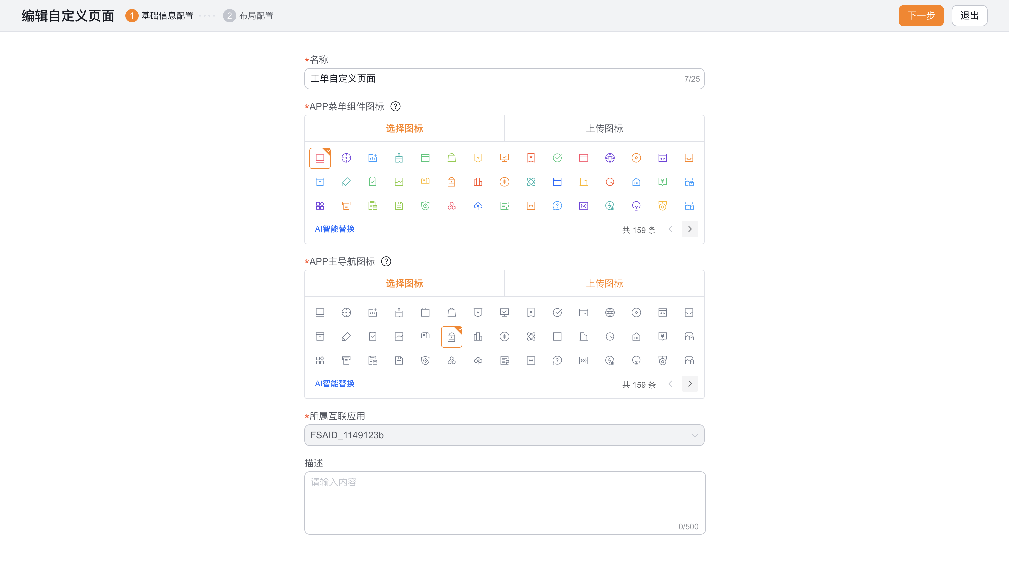Click AI智能替换 link in main navigation section
Image resolution: width=1009 pixels, height=572 pixels.
click(335, 384)
